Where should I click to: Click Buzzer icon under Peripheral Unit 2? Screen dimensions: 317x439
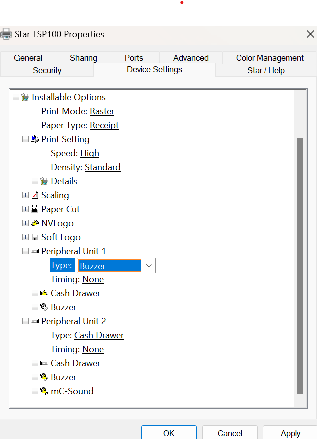pyautogui.click(x=44, y=377)
